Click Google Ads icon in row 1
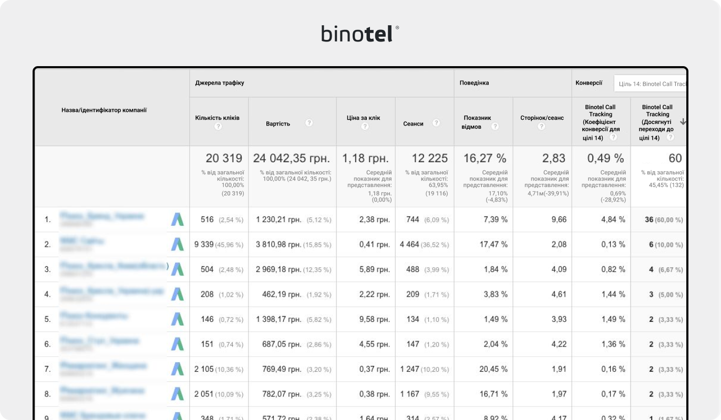721x420 pixels. pos(178,219)
